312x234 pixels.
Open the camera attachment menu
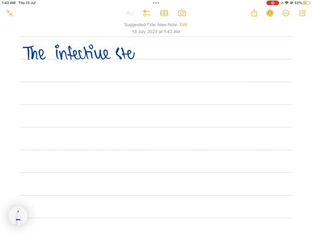click(x=182, y=13)
